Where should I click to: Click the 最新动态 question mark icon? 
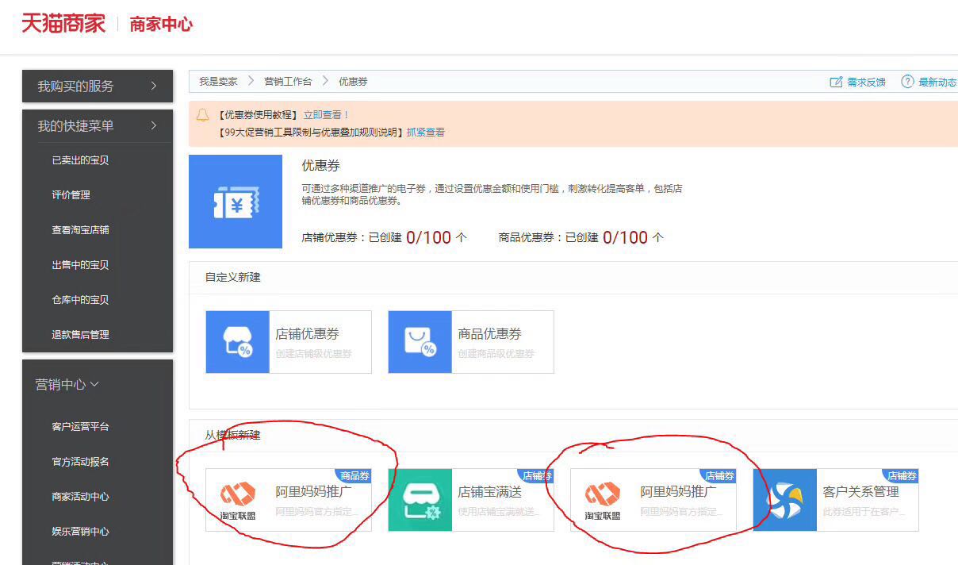click(907, 82)
